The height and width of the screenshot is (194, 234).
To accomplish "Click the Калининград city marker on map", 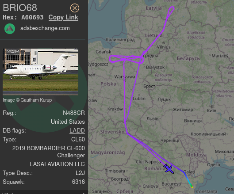I will point(121,43).
